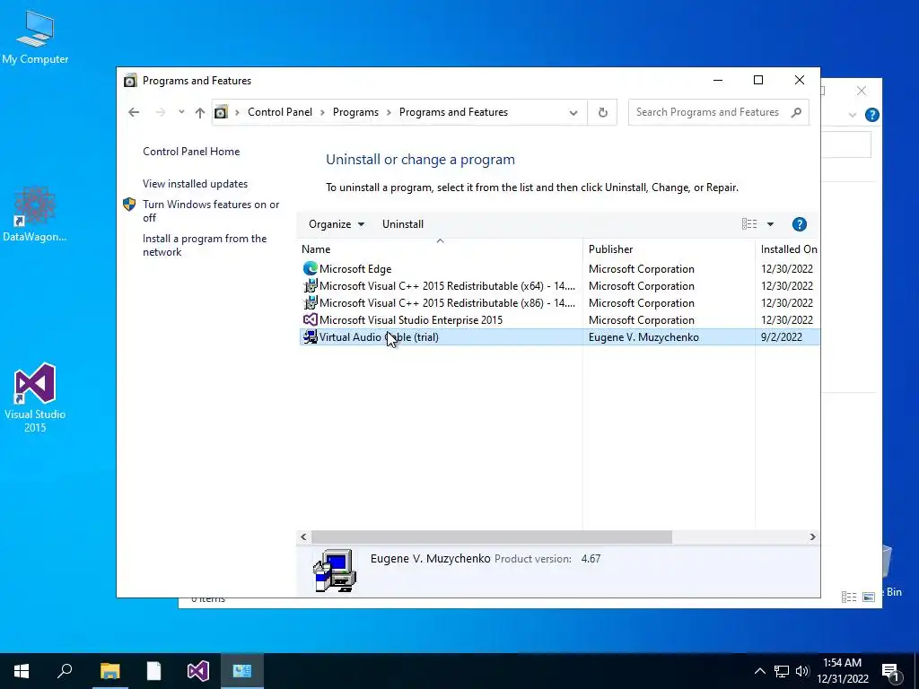919x689 pixels.
Task: Click the Visual C++ 2015 x86 installer icon
Action: [x=310, y=303]
